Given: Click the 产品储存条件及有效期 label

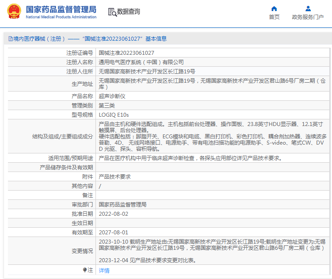Looking at the screenshot, I should click(66, 168).
